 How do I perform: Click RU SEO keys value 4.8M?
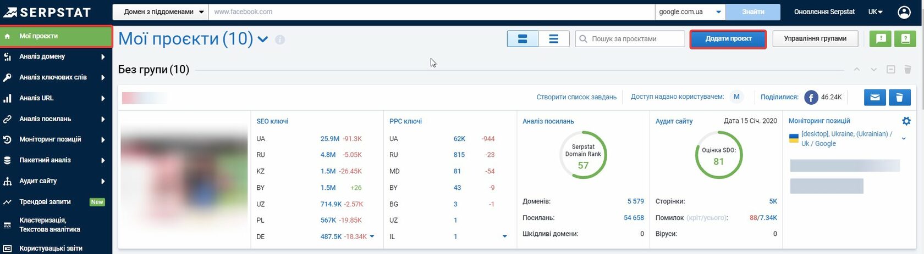tap(328, 155)
